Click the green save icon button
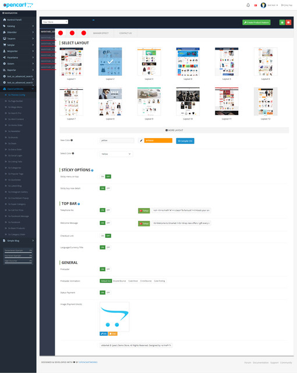 (x=282, y=22)
